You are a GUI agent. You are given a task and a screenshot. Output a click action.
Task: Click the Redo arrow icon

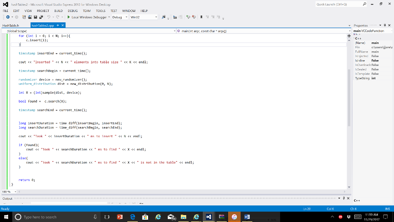coord(58,17)
